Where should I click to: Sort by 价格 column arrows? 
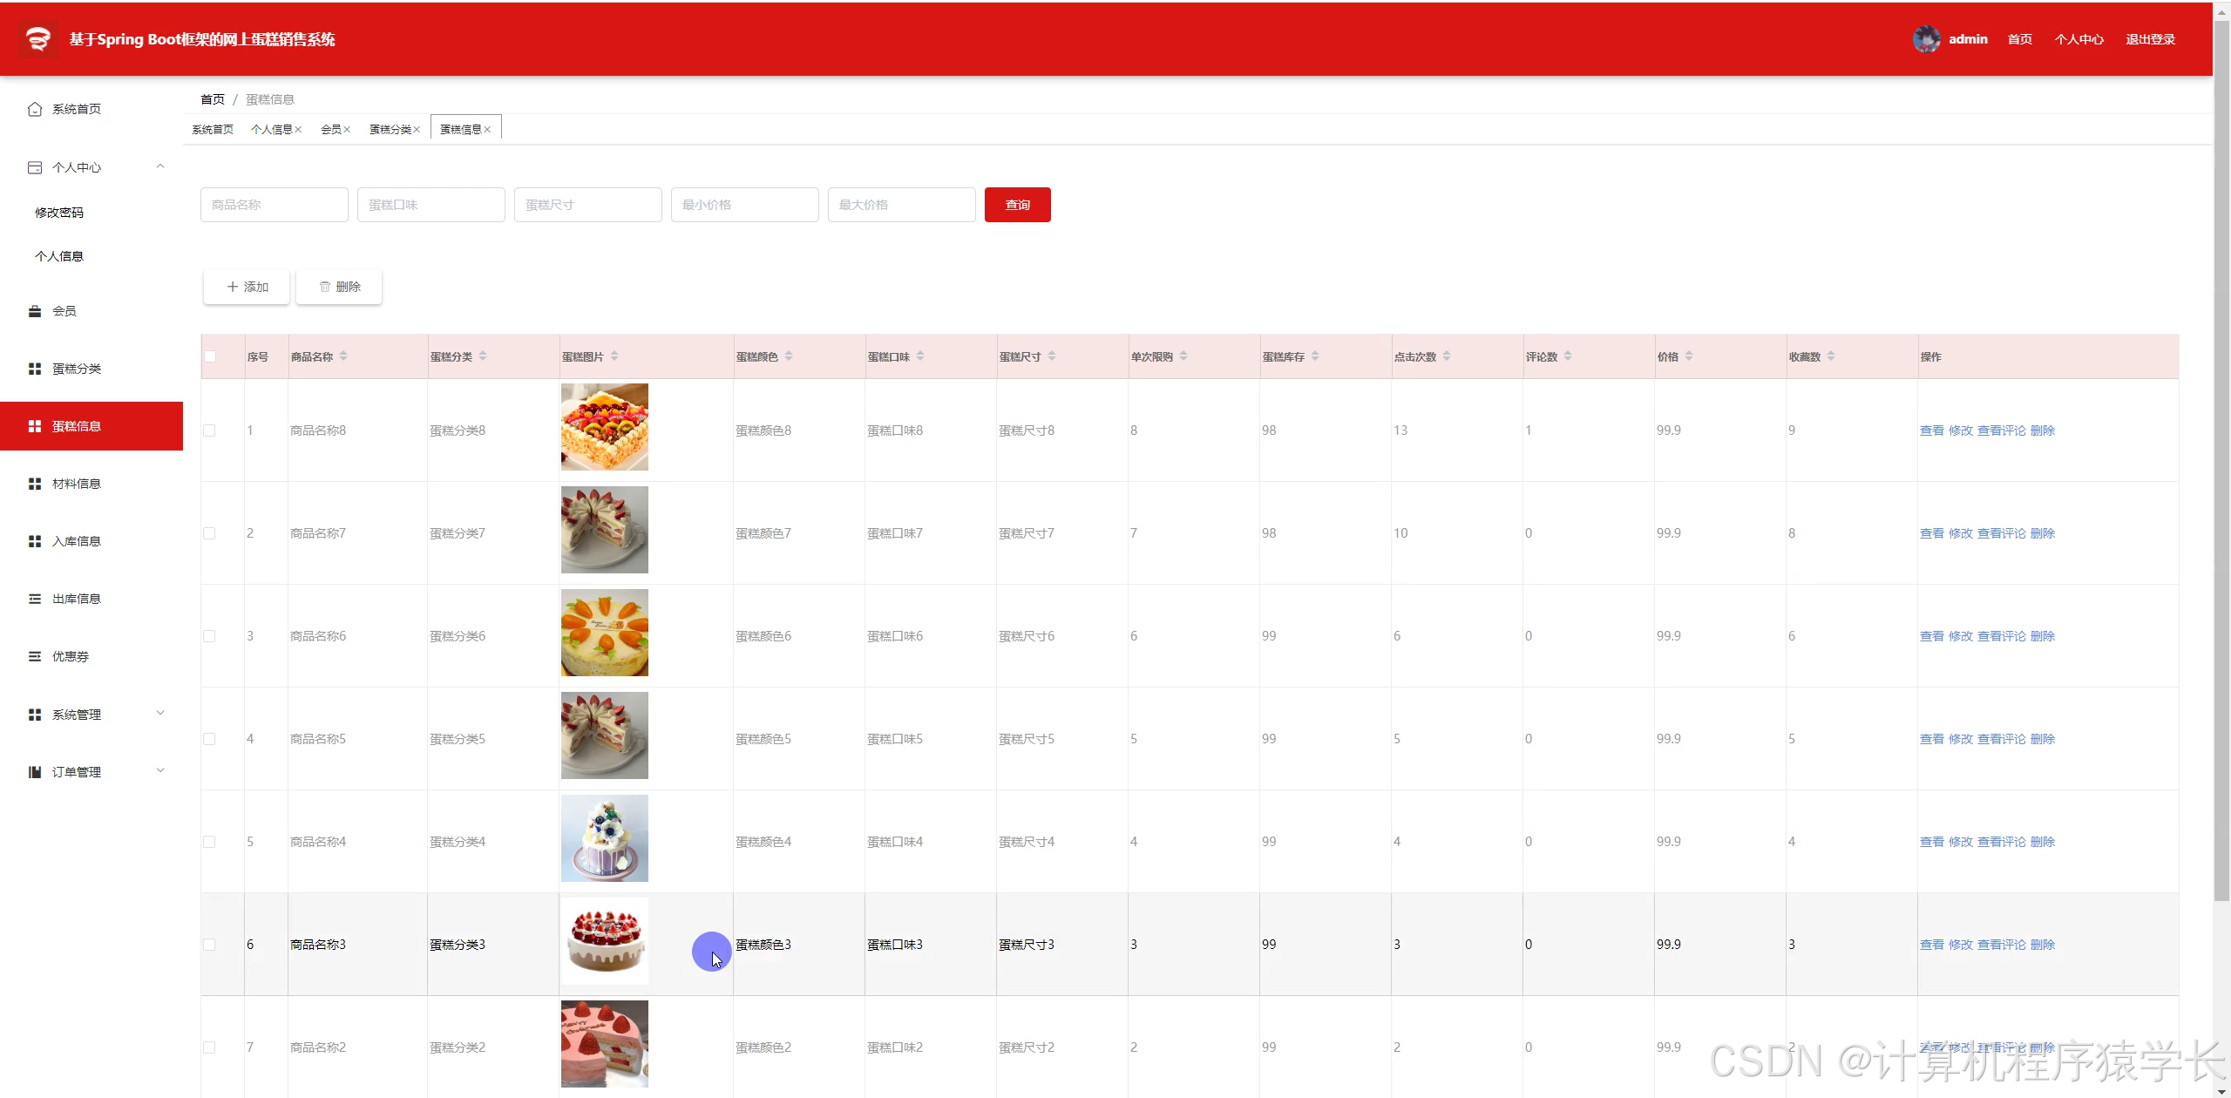(x=1689, y=356)
